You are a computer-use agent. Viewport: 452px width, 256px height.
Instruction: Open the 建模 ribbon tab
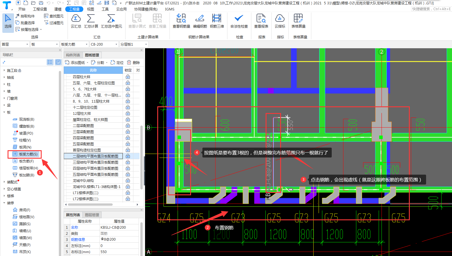click(58, 9)
